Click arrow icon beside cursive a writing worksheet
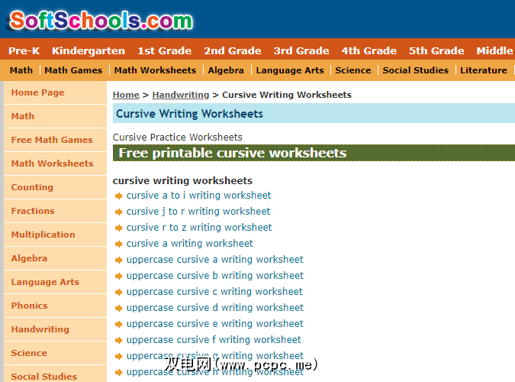This screenshot has height=382, width=515. [118, 244]
